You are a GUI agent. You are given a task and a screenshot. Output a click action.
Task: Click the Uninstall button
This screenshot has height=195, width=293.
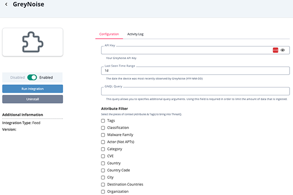tap(33, 99)
